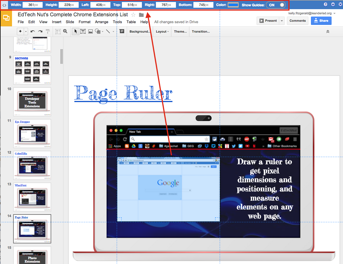343x264 pixels.
Task: Select the Text box tool
Action: (83, 31)
